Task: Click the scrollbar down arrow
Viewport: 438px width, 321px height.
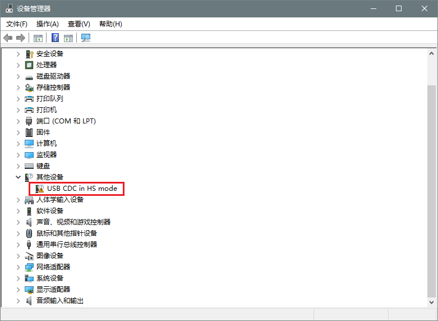Action: click(x=431, y=302)
